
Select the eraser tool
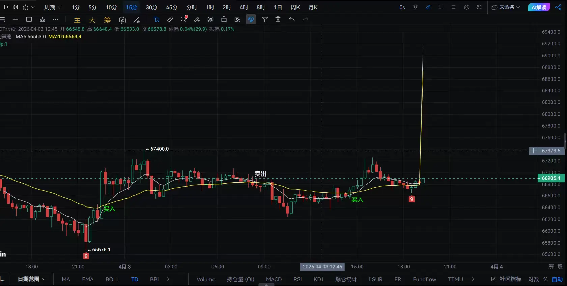click(197, 19)
